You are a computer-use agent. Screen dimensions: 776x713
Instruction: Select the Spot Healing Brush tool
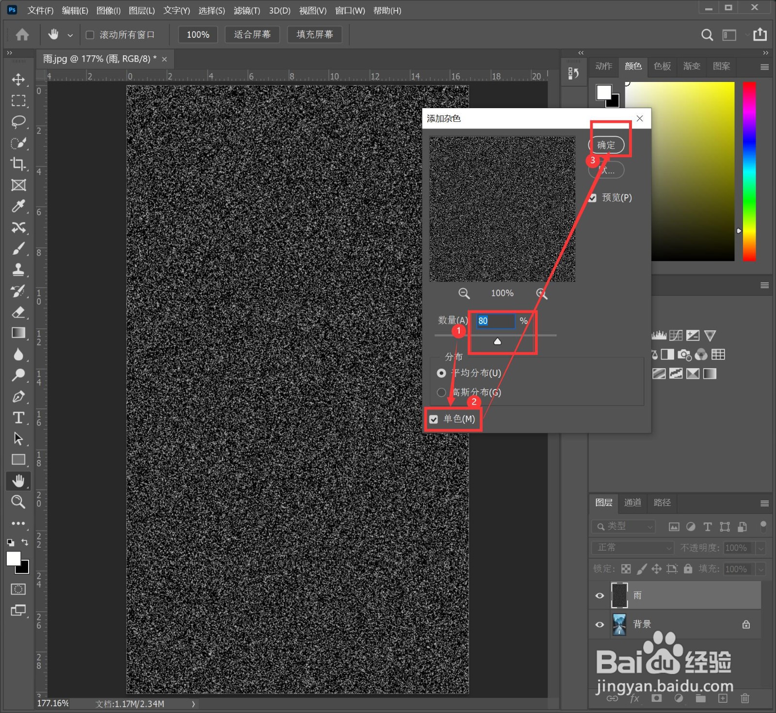point(18,227)
